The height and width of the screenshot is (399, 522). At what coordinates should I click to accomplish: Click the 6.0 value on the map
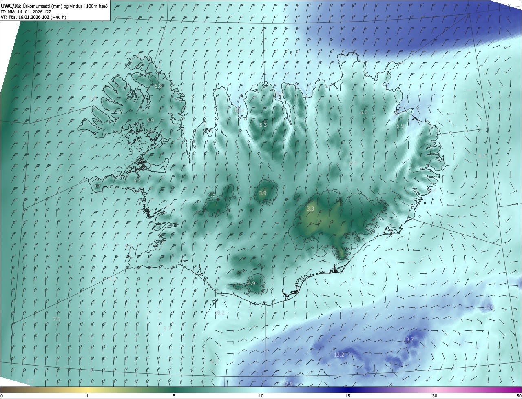pyautogui.click(x=364, y=112)
